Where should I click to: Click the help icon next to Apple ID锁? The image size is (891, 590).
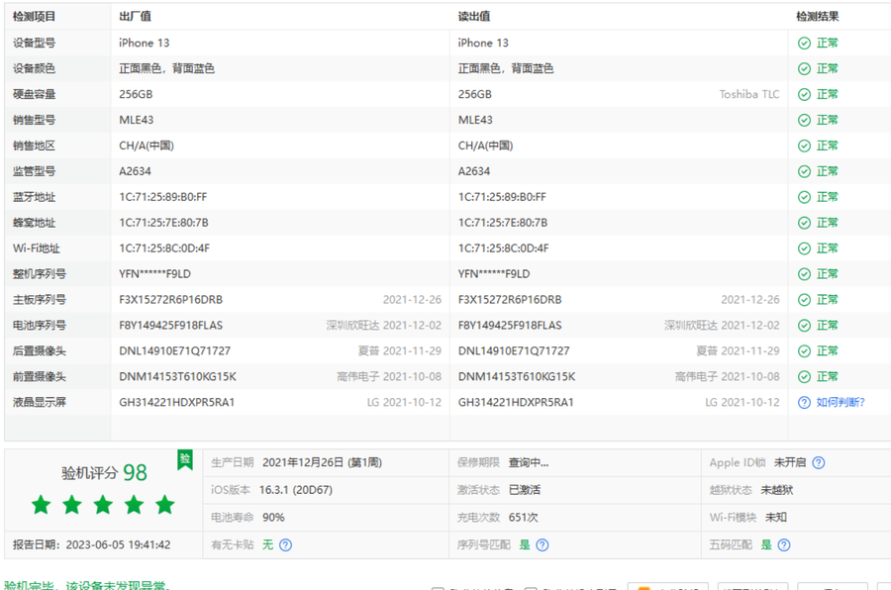(819, 462)
